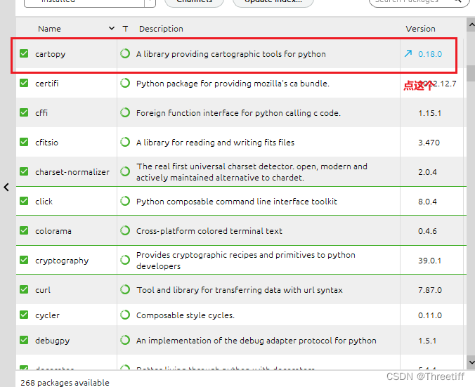Toggle the debugpy package checkbox
Viewport: 475px width, 387px height.
coord(24,340)
